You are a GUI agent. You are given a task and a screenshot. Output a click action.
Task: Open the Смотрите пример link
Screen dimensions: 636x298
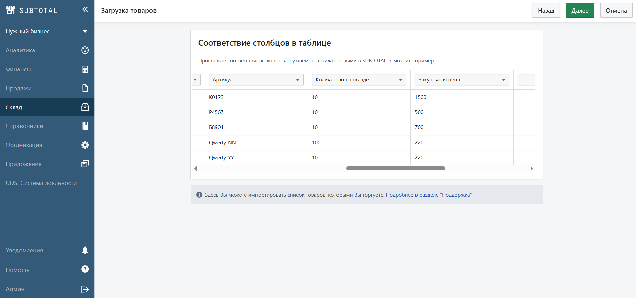click(x=412, y=61)
